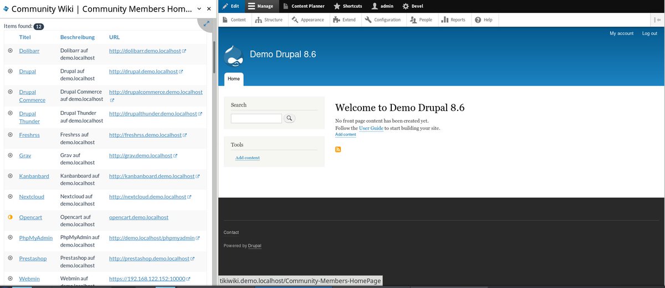665x288 pixels.
Task: Open the Freshrss title link
Action: [x=29, y=135]
